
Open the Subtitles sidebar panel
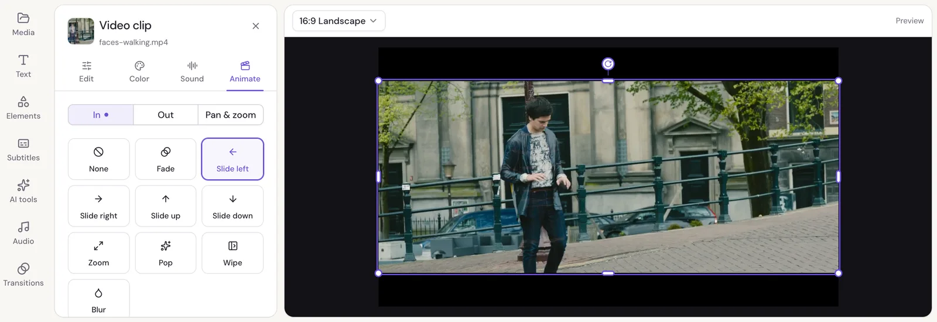coord(23,150)
